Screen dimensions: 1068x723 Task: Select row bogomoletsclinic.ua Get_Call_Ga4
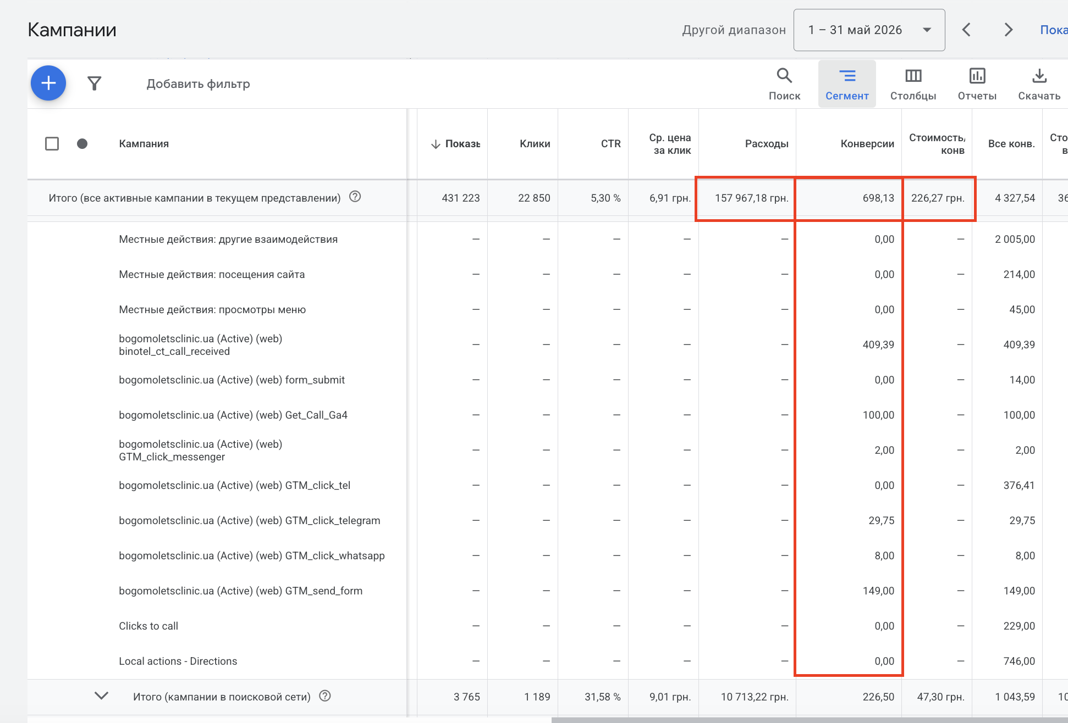[x=233, y=415]
